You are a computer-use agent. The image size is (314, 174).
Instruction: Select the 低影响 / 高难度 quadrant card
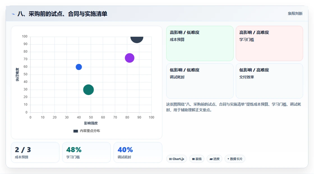pos(269,81)
